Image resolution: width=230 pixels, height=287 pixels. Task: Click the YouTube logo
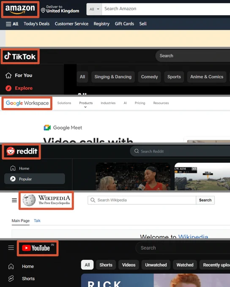click(38, 248)
